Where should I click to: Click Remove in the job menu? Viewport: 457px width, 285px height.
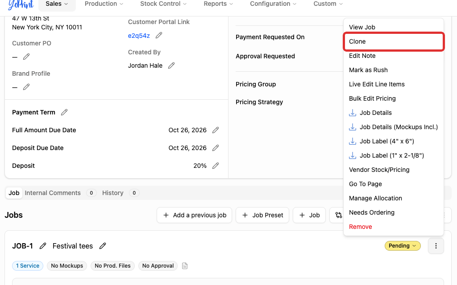(394, 227)
